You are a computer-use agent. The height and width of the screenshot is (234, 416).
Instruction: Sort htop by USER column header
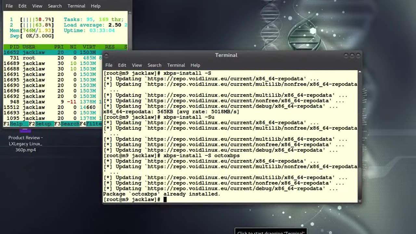[29, 47]
